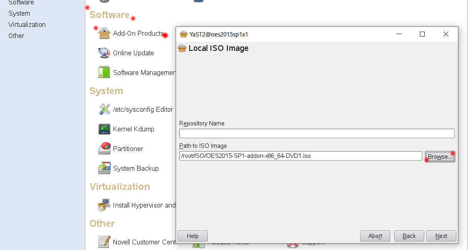Choose Virtualization category in the sidebar

tap(27, 24)
